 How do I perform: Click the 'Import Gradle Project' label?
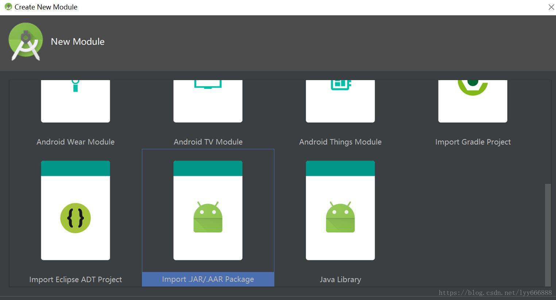tap(473, 142)
